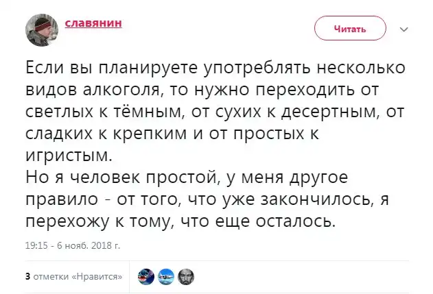Click the bearded man liker avatar
The width and height of the screenshot is (433, 294).
point(186,276)
